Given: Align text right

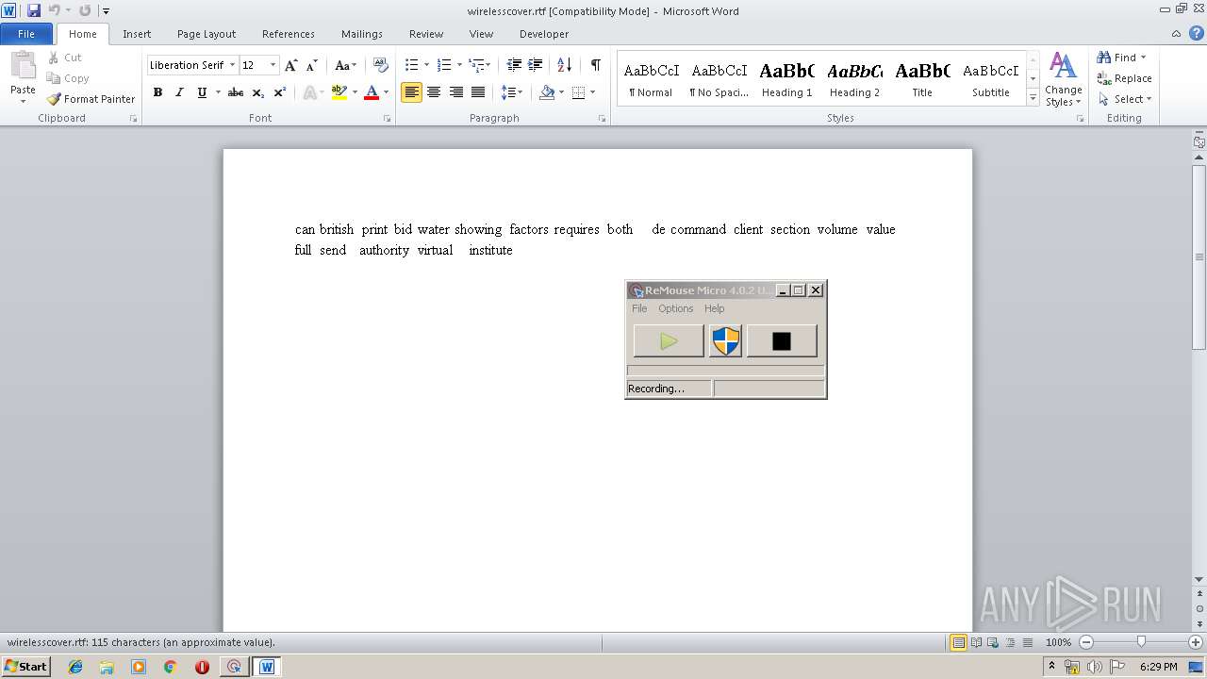Looking at the screenshot, I should click(x=456, y=92).
